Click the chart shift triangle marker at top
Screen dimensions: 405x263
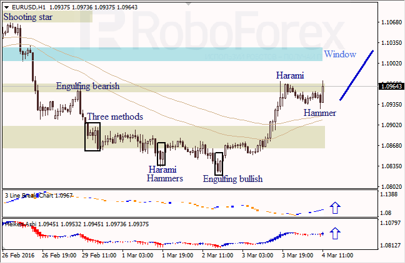click(189, 4)
